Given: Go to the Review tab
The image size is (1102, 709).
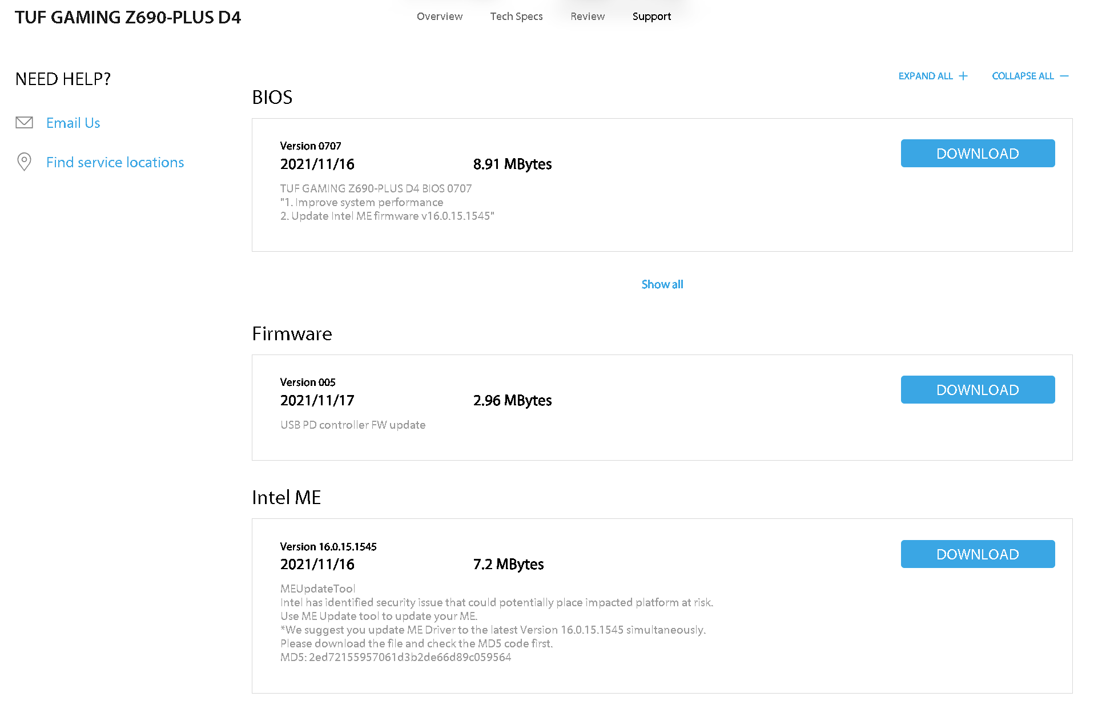Looking at the screenshot, I should tap(587, 17).
